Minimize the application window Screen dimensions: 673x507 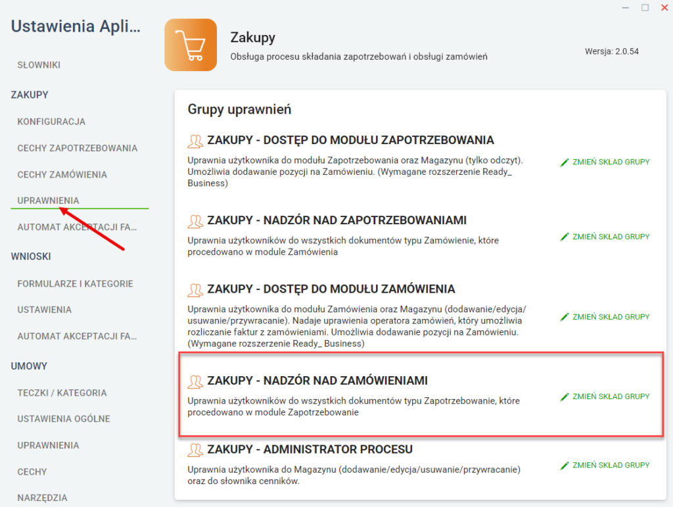(x=626, y=8)
